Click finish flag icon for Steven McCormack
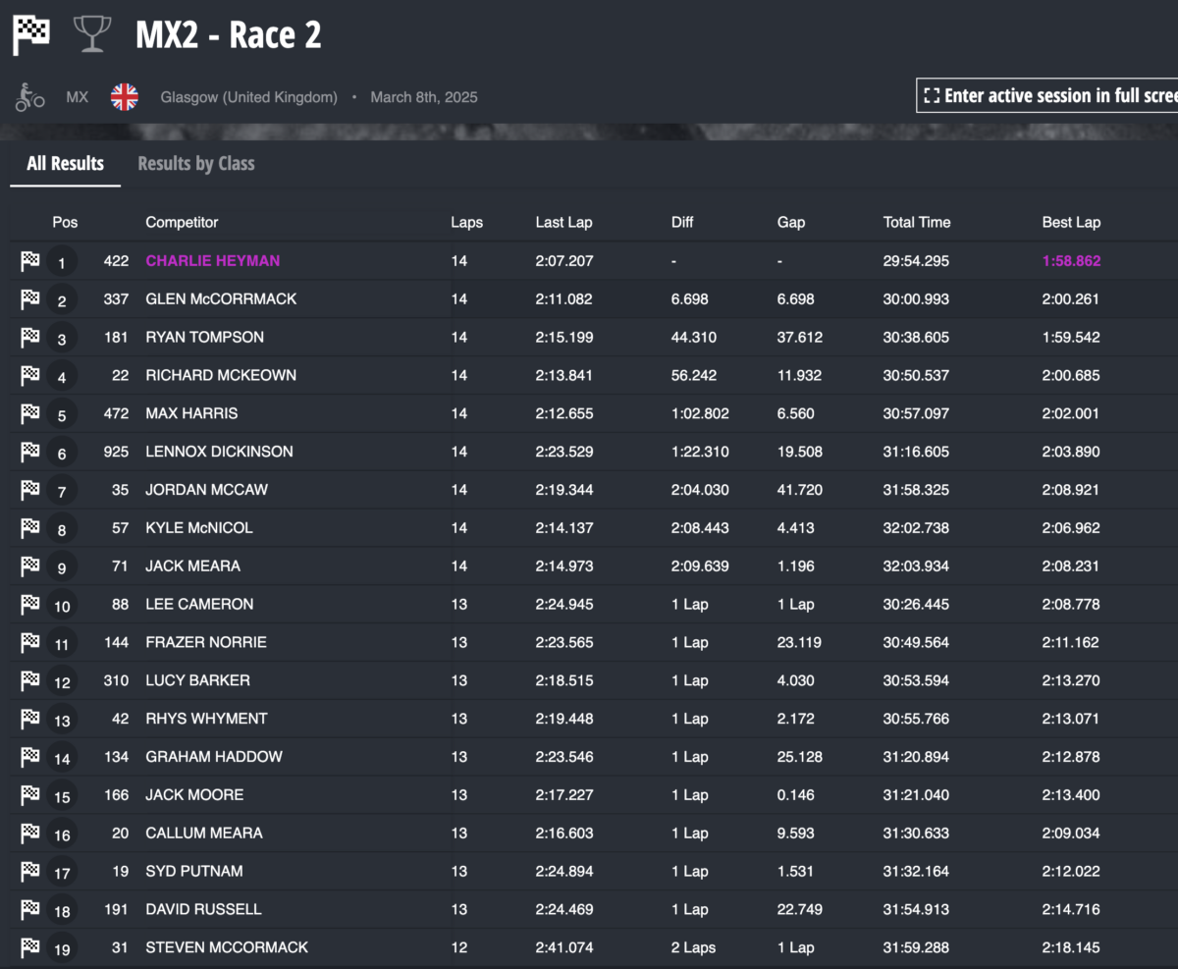 [x=30, y=947]
